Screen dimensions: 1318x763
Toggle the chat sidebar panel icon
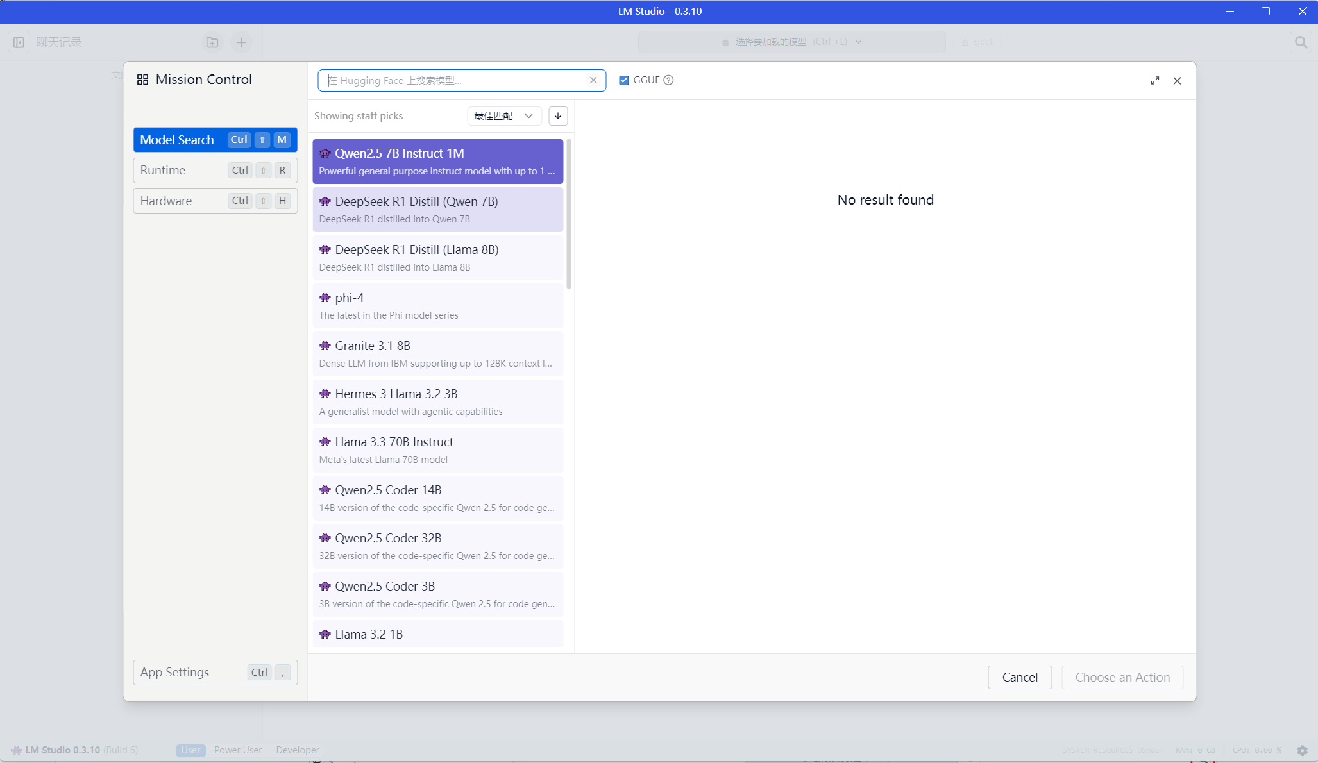coord(19,42)
